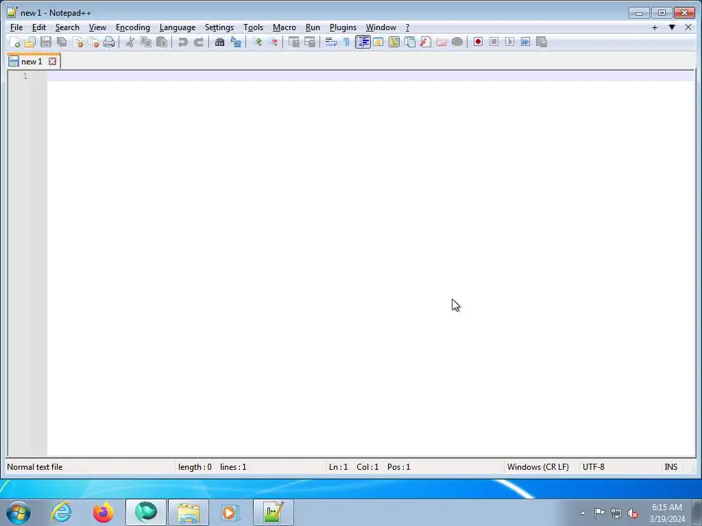702x526 pixels.
Task: Click the Save All toolbar icon
Action: [62, 42]
